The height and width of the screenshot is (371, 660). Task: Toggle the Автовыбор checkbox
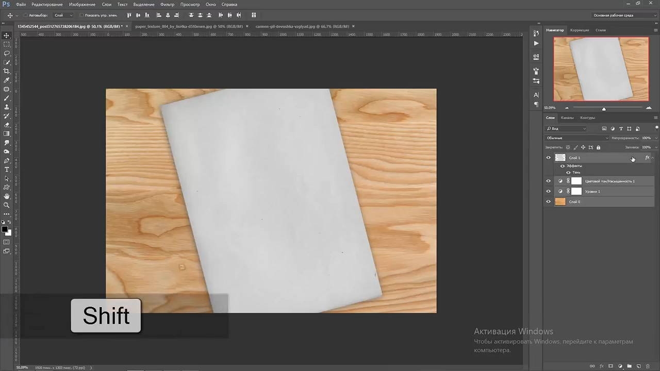[25, 15]
